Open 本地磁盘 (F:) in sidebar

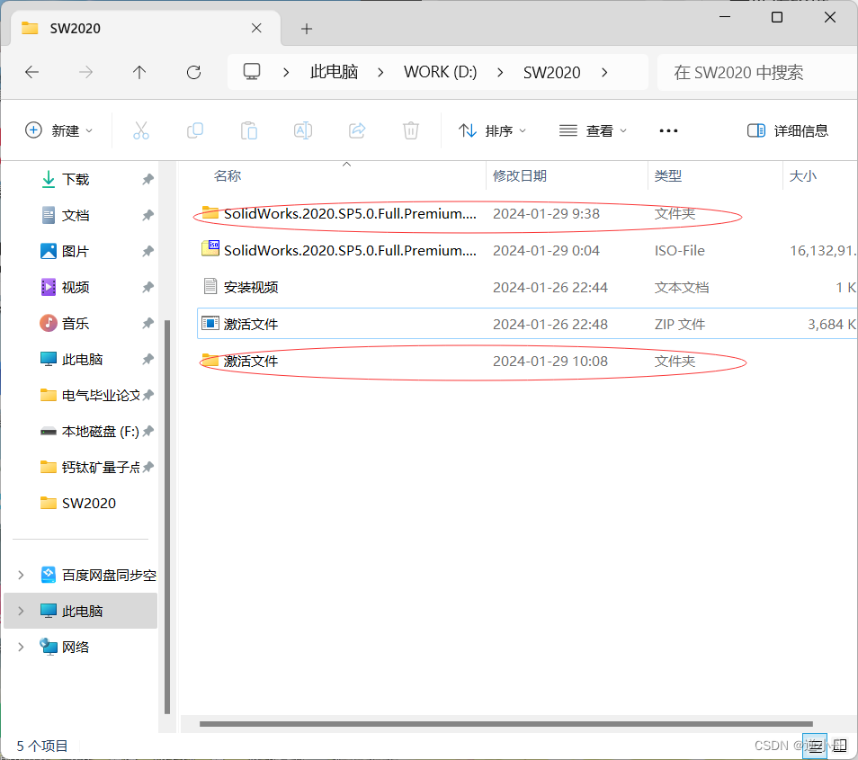click(100, 432)
